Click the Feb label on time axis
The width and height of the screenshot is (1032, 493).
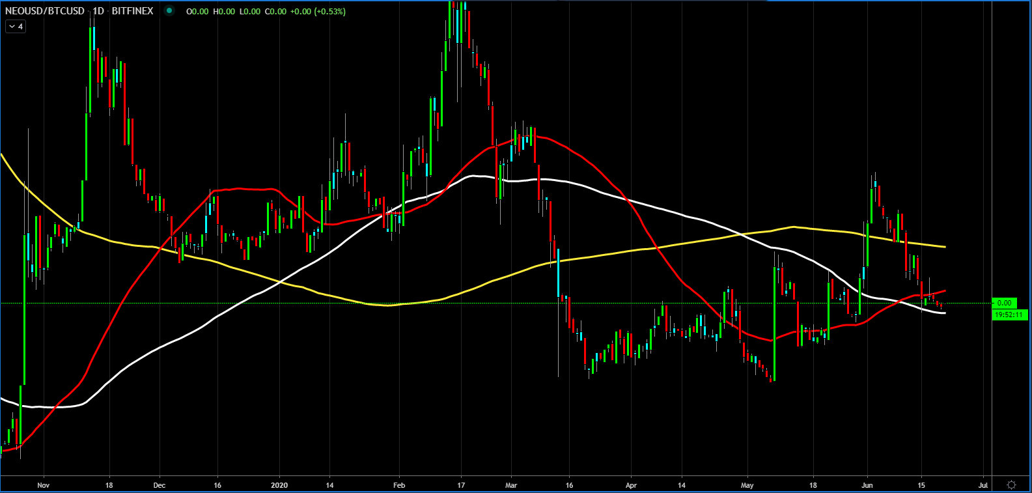tap(399, 485)
